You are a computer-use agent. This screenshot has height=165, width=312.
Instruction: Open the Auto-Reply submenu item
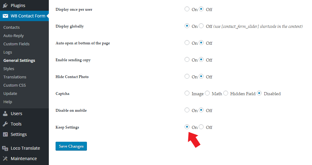pos(14,36)
